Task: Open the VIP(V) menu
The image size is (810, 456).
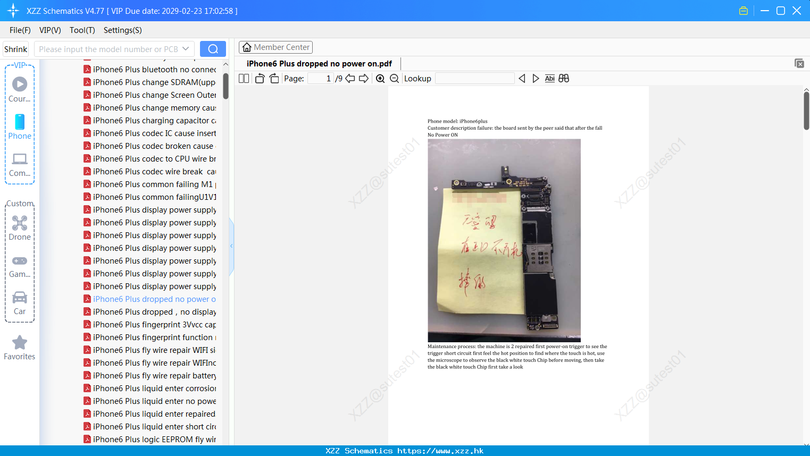Action: [x=50, y=30]
